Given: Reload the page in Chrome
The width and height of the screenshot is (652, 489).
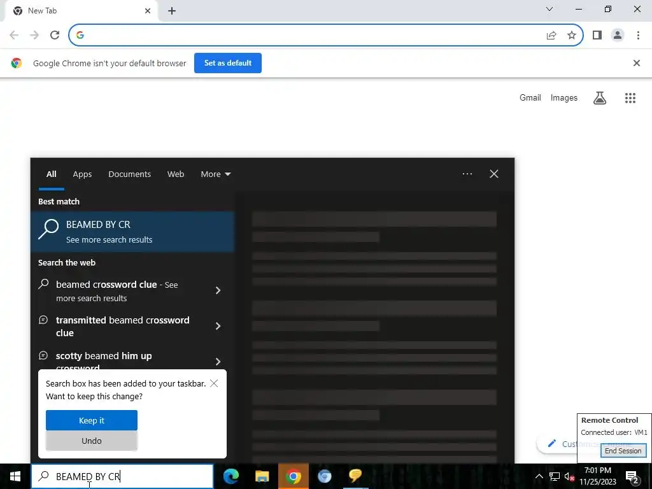Looking at the screenshot, I should (55, 35).
